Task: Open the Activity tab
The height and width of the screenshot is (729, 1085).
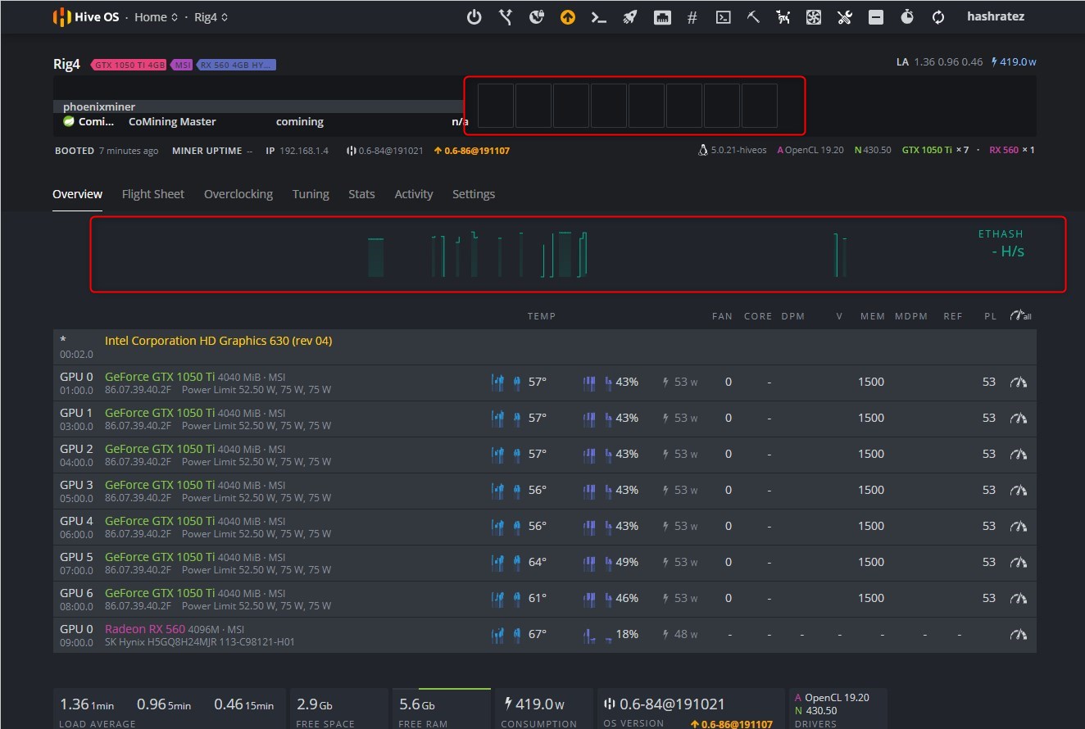Action: click(x=414, y=194)
